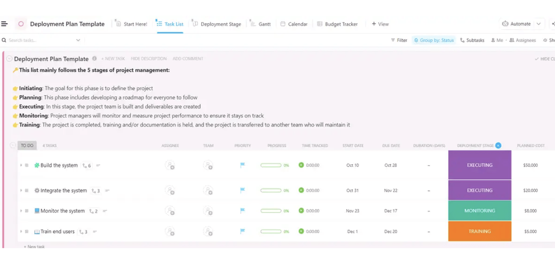The width and height of the screenshot is (555, 276).
Task: Toggle status square of Integrate the system
Action: coord(27,190)
